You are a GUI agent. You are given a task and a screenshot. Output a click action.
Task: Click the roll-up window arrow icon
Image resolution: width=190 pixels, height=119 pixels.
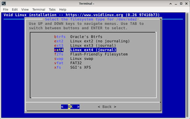click(171, 4)
